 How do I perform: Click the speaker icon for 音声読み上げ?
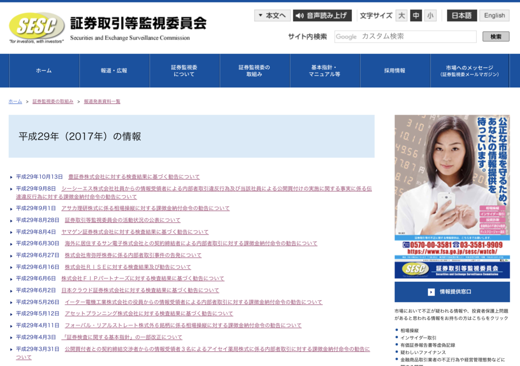(x=300, y=16)
